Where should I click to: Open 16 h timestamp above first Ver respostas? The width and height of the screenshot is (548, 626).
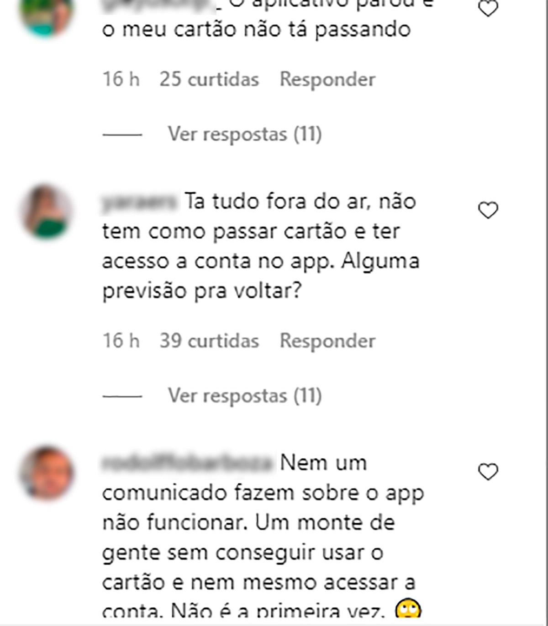121,80
